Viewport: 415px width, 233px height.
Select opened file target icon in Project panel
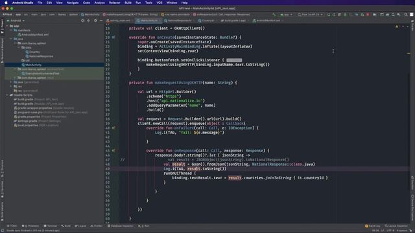click(82, 20)
